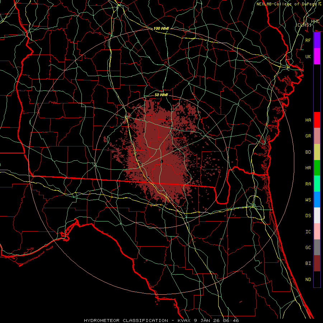This screenshot has height=323, width=323.
Task: Click the HR legend label
Action: tap(308, 168)
